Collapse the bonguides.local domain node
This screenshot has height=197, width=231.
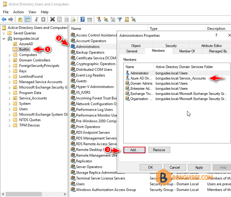pyautogui.click(x=4, y=39)
